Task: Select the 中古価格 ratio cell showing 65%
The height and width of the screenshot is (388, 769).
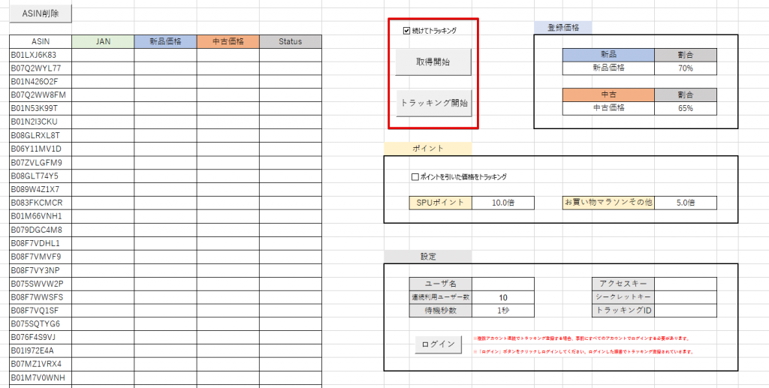Action: tap(685, 108)
